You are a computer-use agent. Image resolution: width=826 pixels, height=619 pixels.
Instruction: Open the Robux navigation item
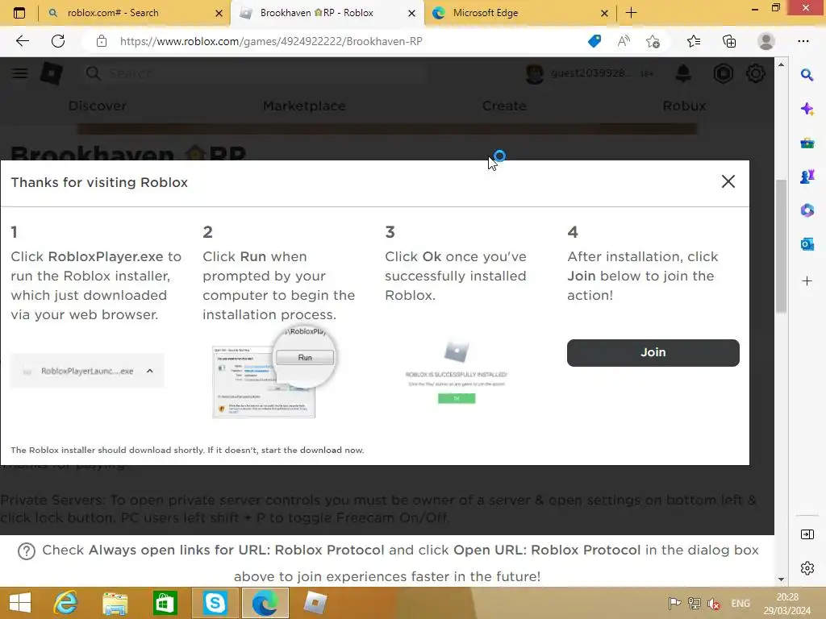coord(684,106)
